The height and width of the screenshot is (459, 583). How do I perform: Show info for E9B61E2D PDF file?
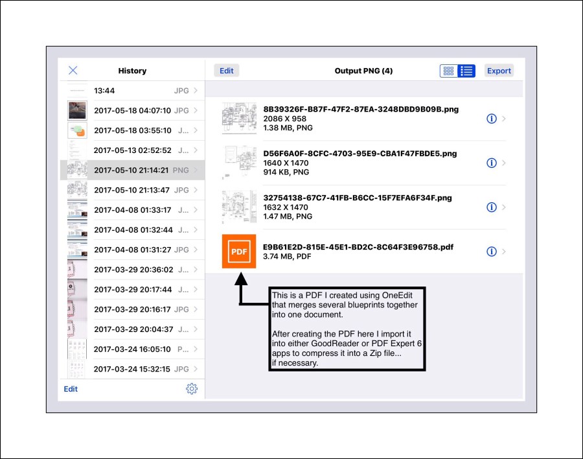[x=491, y=252]
